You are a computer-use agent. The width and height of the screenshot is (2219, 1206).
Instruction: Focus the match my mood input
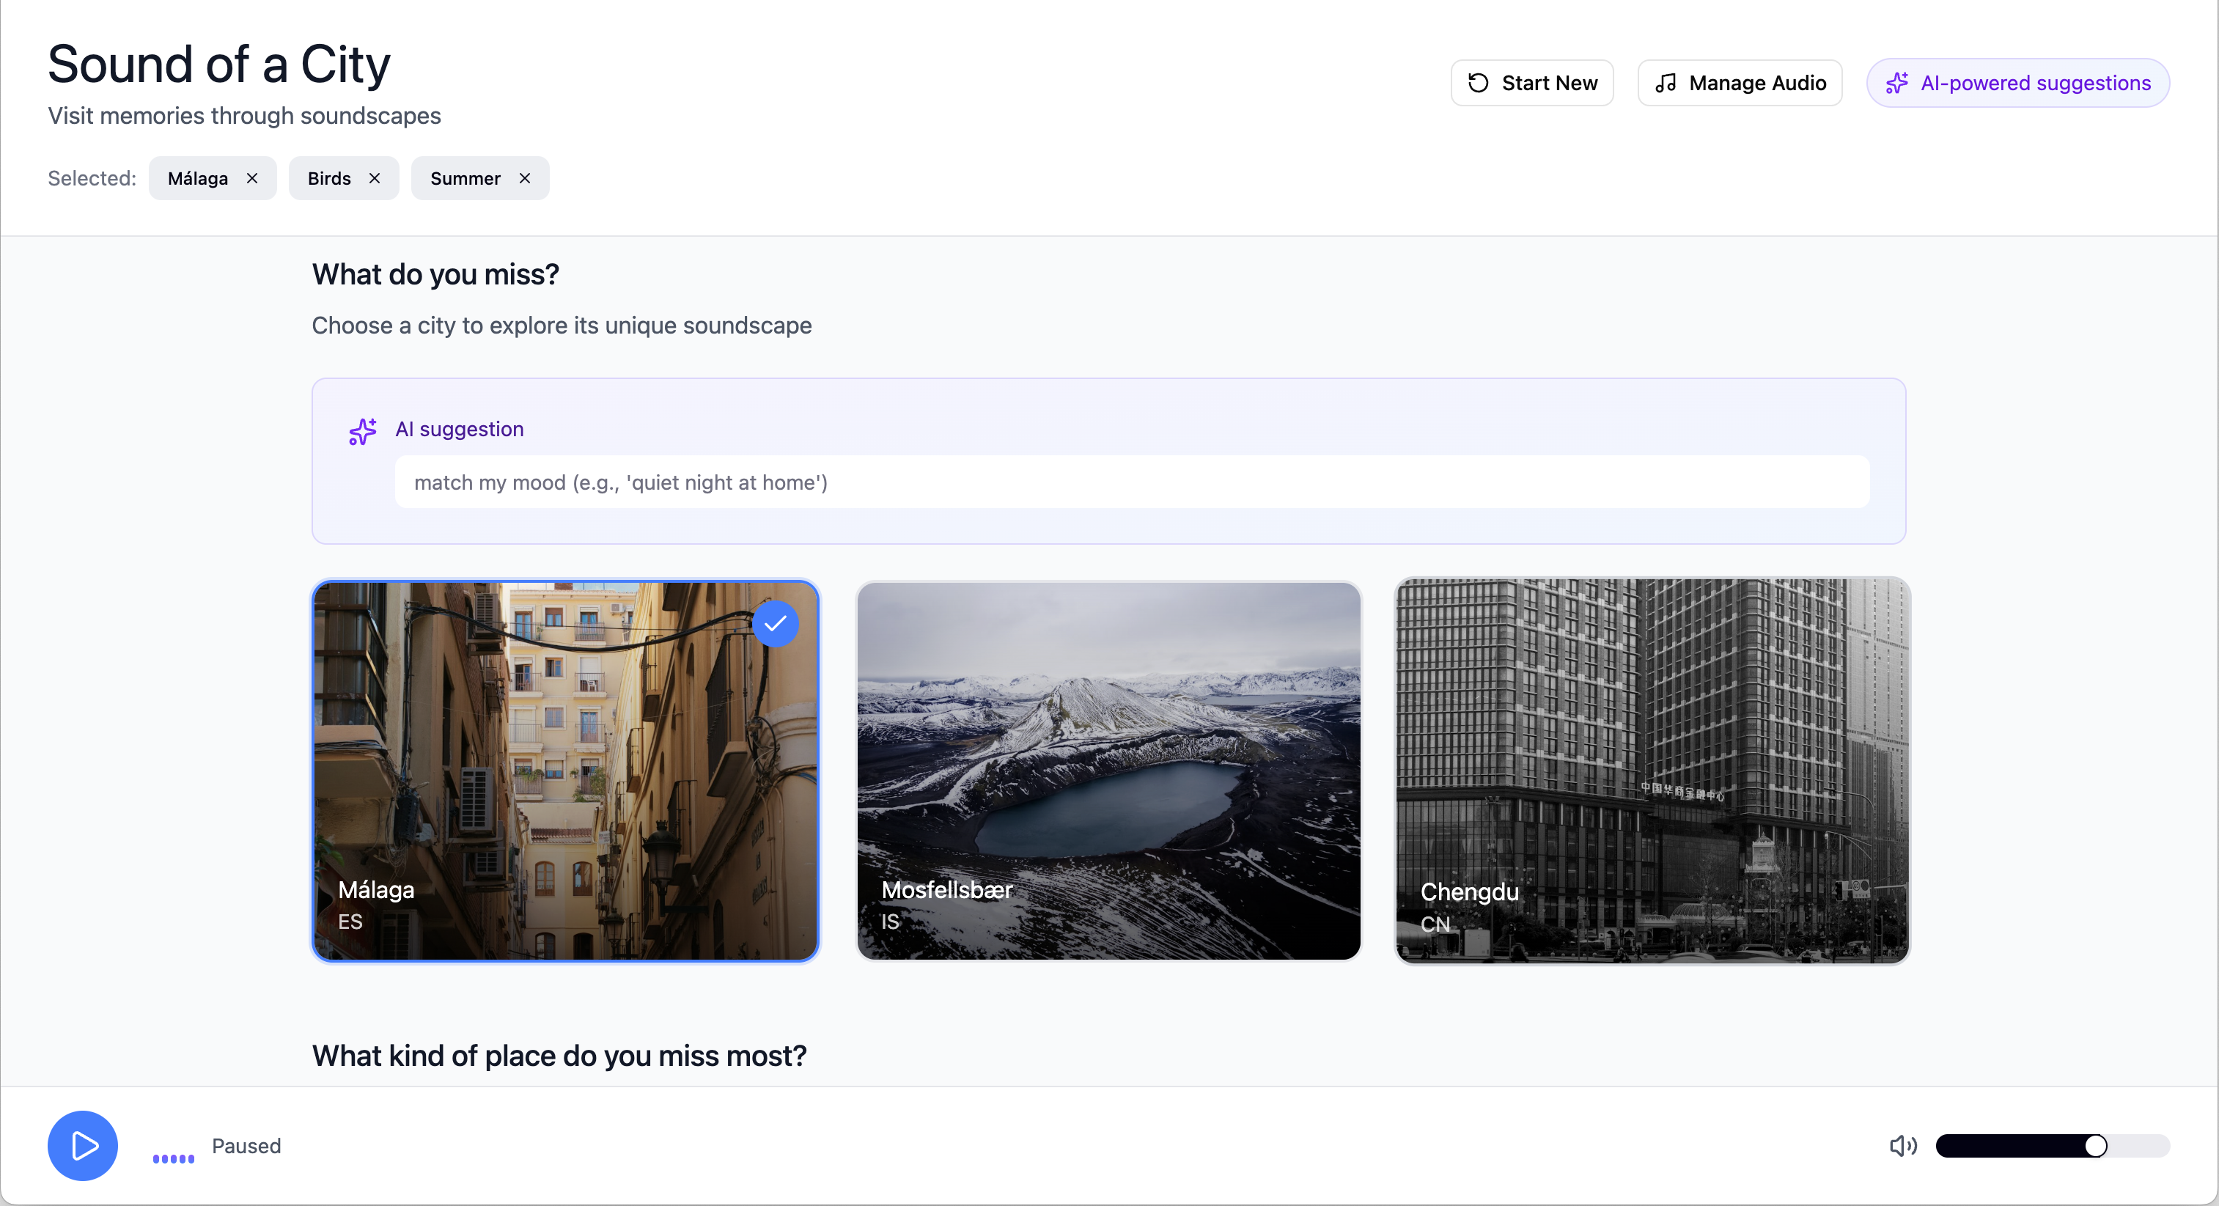[x=1131, y=482]
